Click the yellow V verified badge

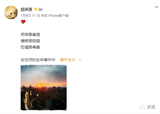pyautogui.click(x=36, y=9)
